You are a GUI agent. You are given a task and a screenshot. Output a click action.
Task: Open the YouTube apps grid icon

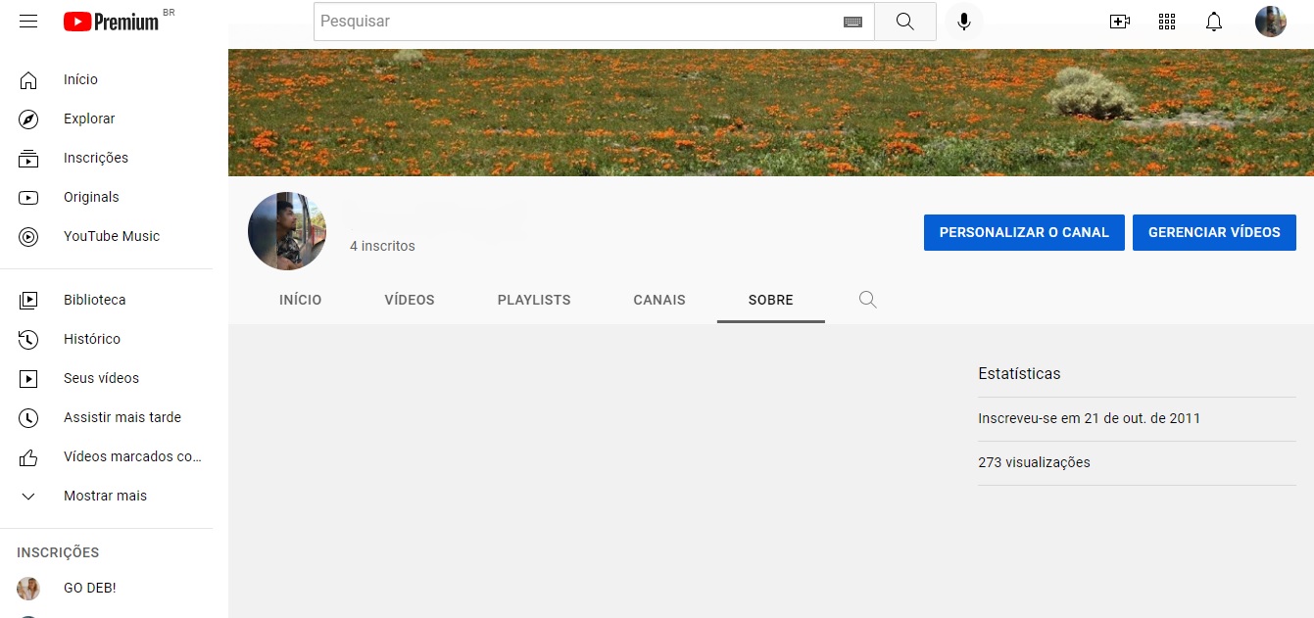[1166, 21]
